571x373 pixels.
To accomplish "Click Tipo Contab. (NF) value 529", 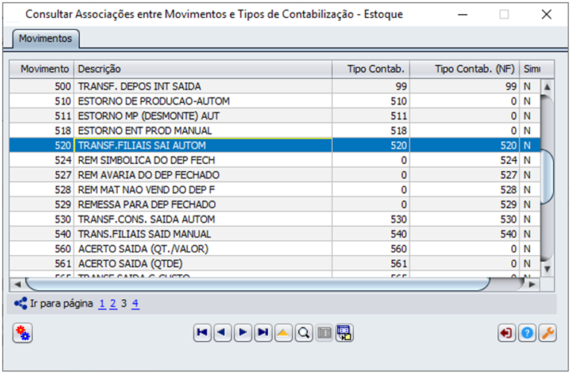I will [x=465, y=204].
